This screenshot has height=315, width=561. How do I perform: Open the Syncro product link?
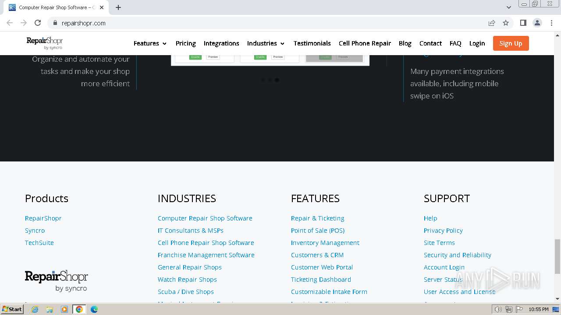(35, 230)
